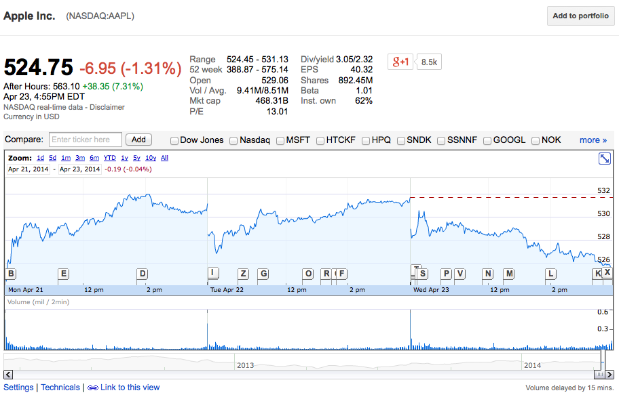
Task: Click news marker B on chart
Action: pyautogui.click(x=11, y=274)
